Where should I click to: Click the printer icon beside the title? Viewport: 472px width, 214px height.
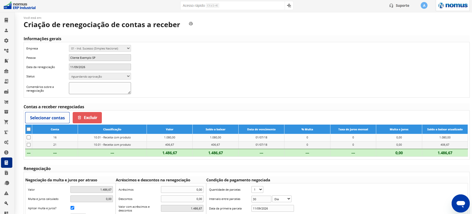pyautogui.click(x=191, y=24)
